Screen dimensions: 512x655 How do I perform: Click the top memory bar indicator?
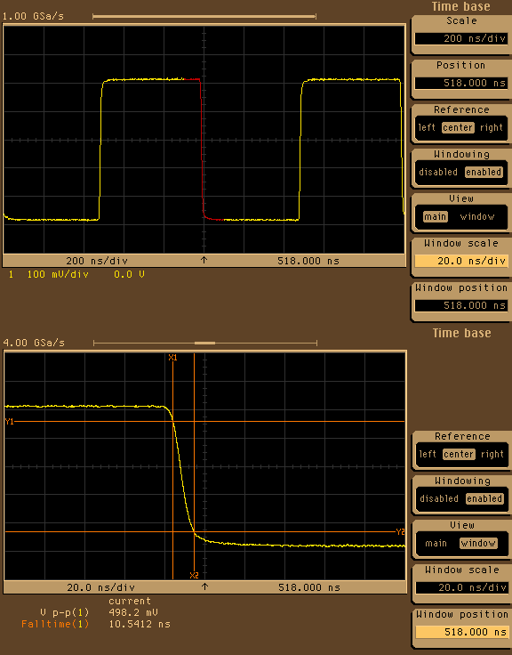tap(204, 17)
